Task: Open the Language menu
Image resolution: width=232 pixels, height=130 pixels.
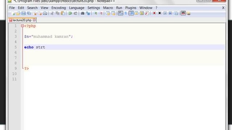Action: (76, 8)
